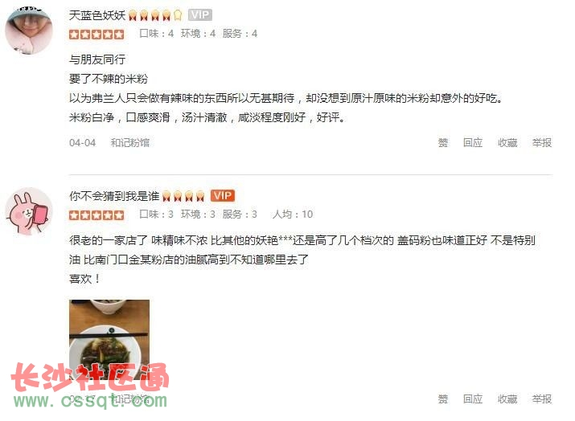Click the orange VIP badge beside 你不会猜到我是谁
Image resolution: width=575 pixels, height=421 pixels.
pyautogui.click(x=223, y=195)
